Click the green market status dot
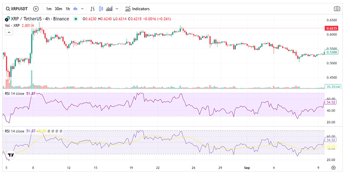The height and width of the screenshot is (173, 347). [x=76, y=19]
